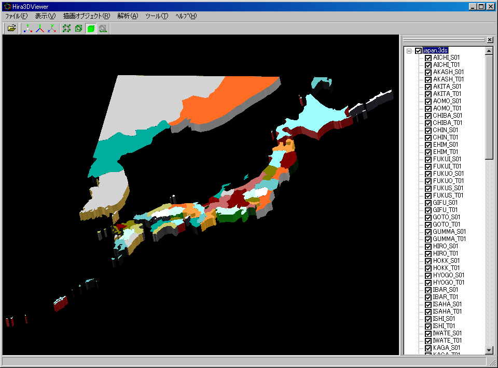The width and height of the screenshot is (498, 368).
Task: Select the solid green cube shading icon
Action: (x=91, y=29)
